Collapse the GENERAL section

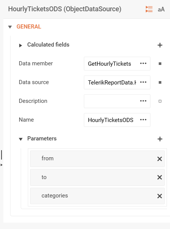tap(10, 27)
